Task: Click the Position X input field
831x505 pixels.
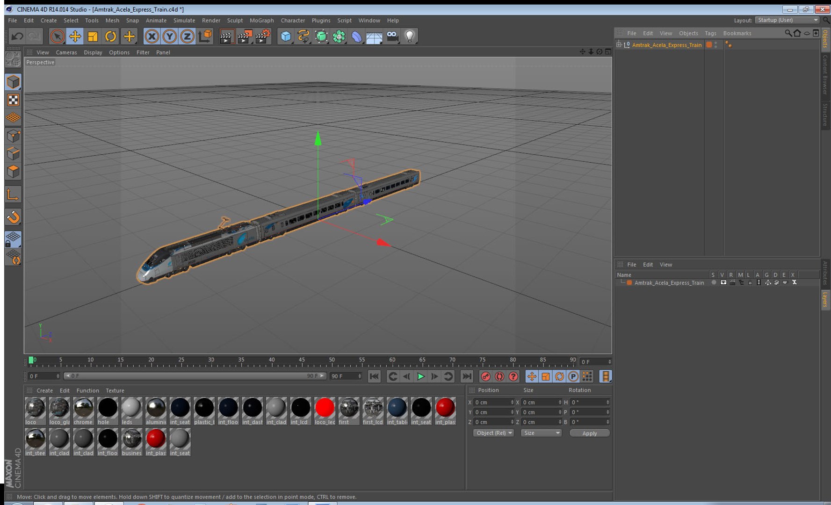Action: 494,402
